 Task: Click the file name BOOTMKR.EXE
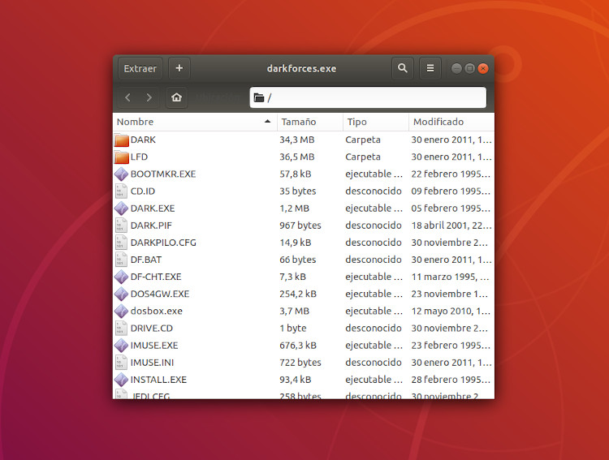163,174
